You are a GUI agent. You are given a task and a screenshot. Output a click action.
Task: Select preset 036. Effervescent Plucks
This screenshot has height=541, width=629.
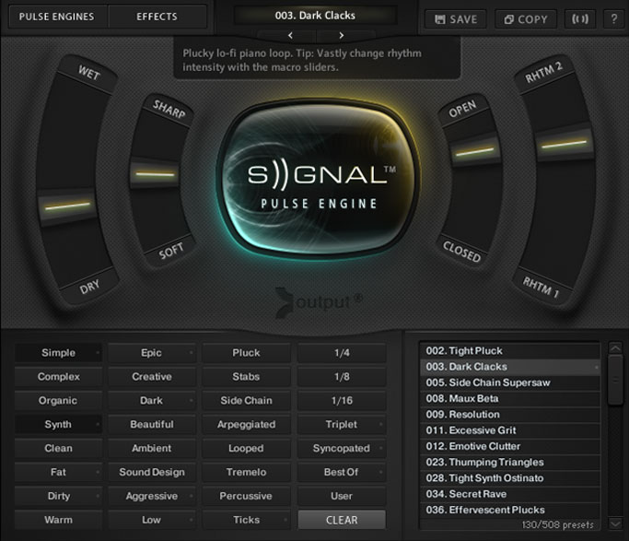[510, 510]
